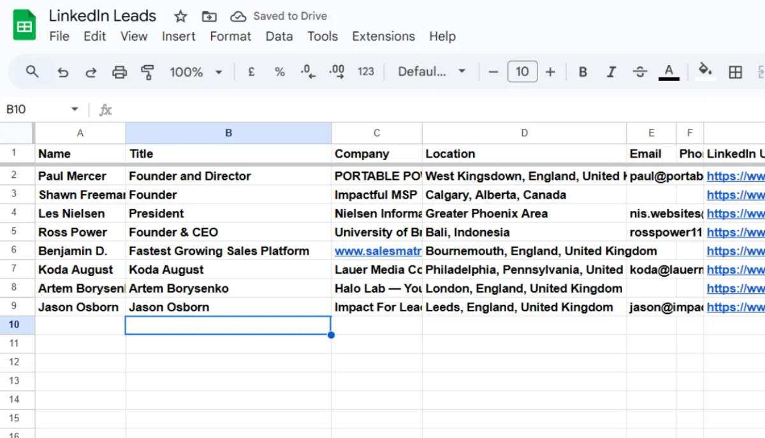
Task: Select cell 'Fastest Growing Sales Platform'
Action: 229,251
